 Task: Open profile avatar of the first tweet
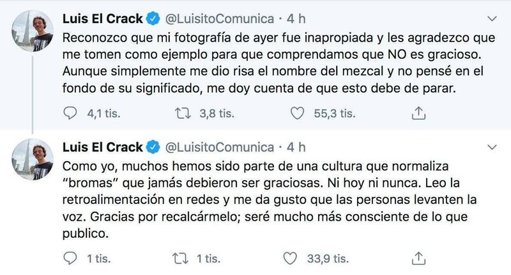(33, 31)
